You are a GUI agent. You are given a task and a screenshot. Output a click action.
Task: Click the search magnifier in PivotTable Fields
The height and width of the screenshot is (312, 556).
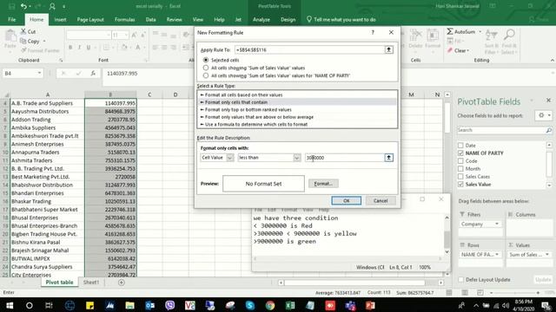(548, 130)
